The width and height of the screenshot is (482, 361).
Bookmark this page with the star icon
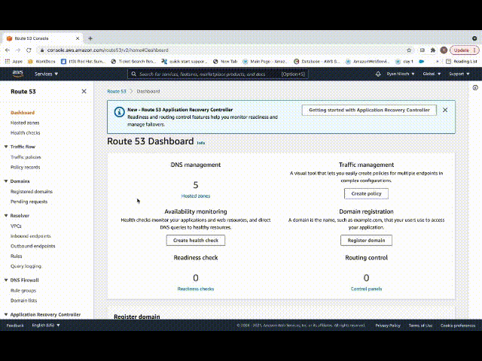409,50
